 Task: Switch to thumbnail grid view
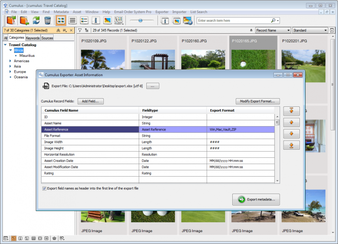61,20
